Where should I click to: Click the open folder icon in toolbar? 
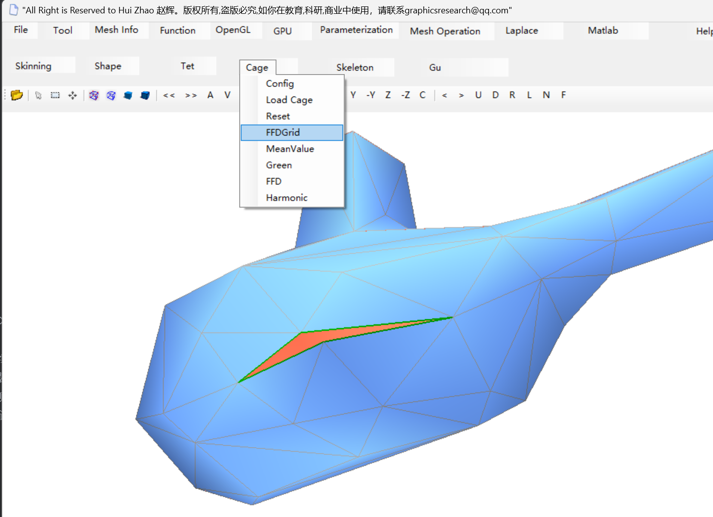(17, 95)
